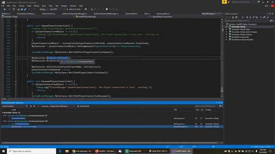275x154 pixels.
Task: Collapse the Assembly-CSharp (3) results group
Action: 3,113
